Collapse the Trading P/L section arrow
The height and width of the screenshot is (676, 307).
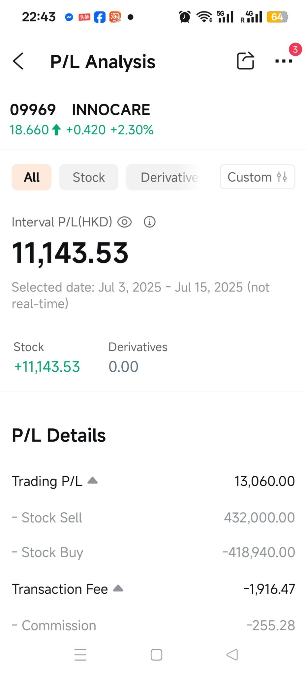tap(93, 481)
